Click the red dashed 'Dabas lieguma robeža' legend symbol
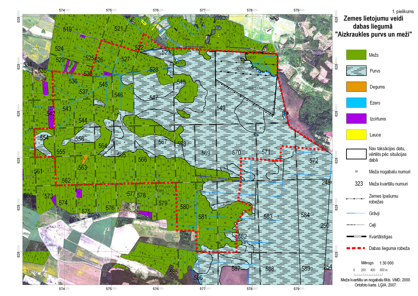The image size is (418, 296). [x=356, y=248]
